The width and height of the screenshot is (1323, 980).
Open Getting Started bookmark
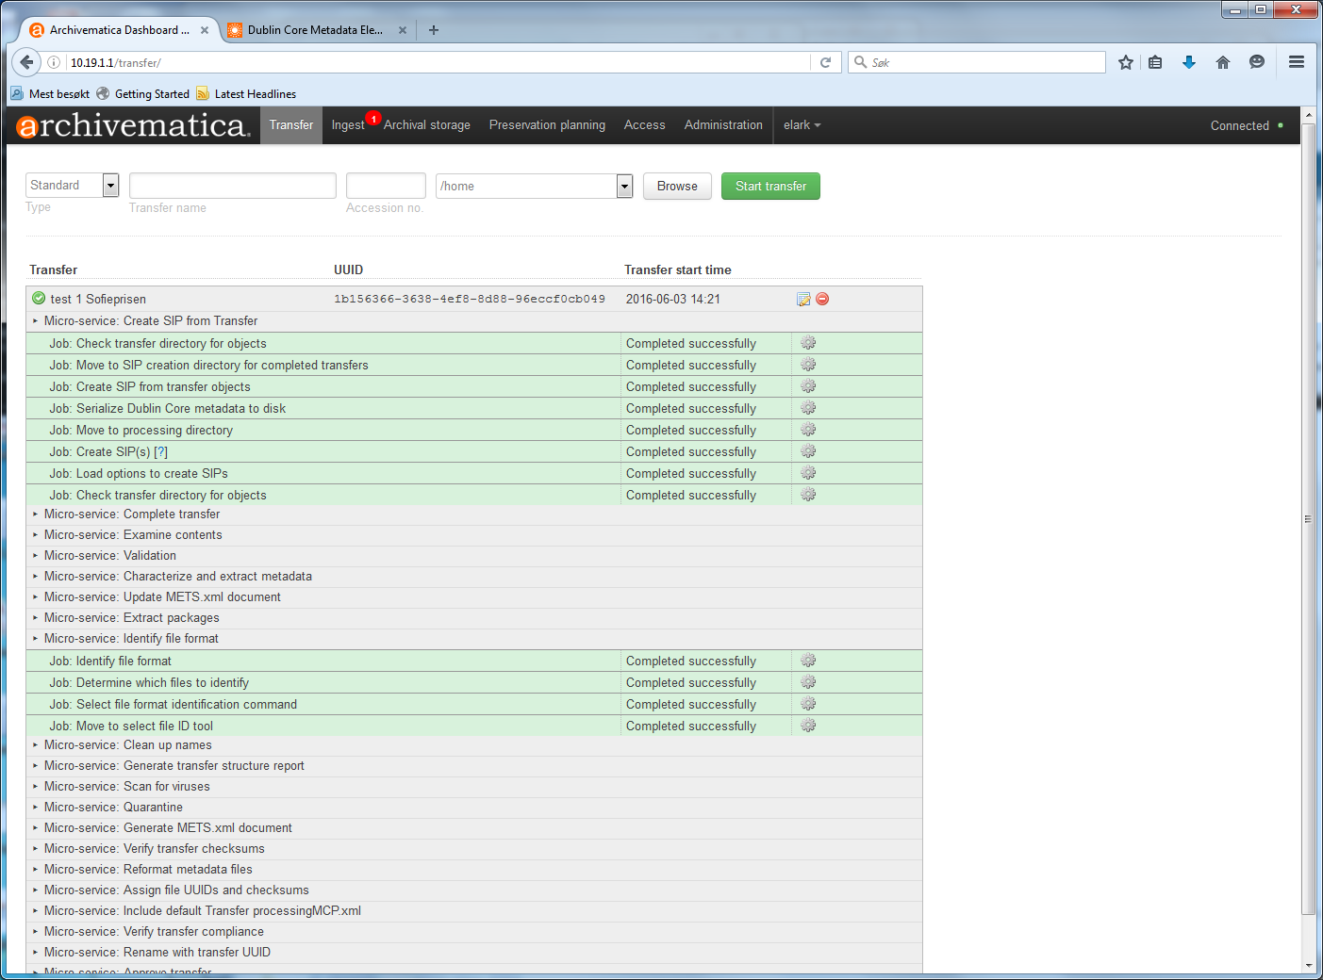(143, 93)
